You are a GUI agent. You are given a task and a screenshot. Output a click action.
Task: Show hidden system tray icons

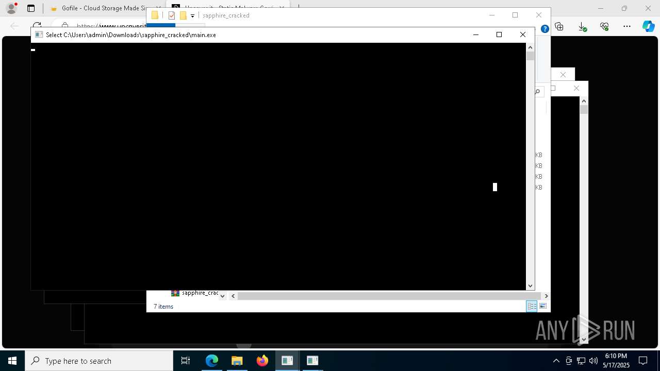556,361
